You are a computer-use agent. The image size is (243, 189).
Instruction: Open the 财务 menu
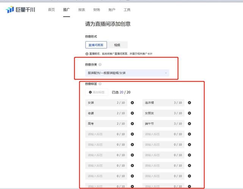97,10
